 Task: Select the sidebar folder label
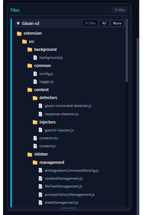tap(41, 154)
